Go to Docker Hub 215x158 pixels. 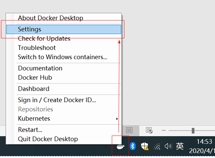pyautogui.click(x=64, y=77)
